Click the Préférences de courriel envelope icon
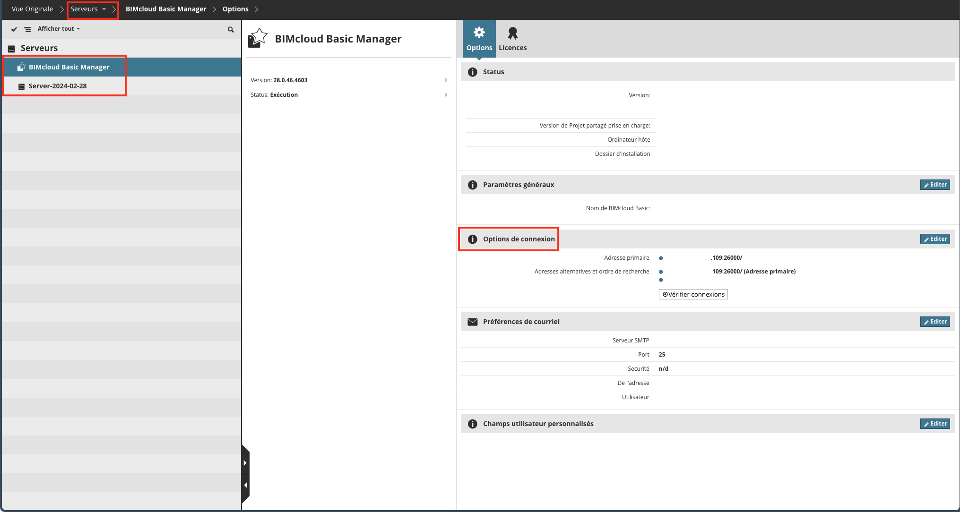 [x=472, y=322]
